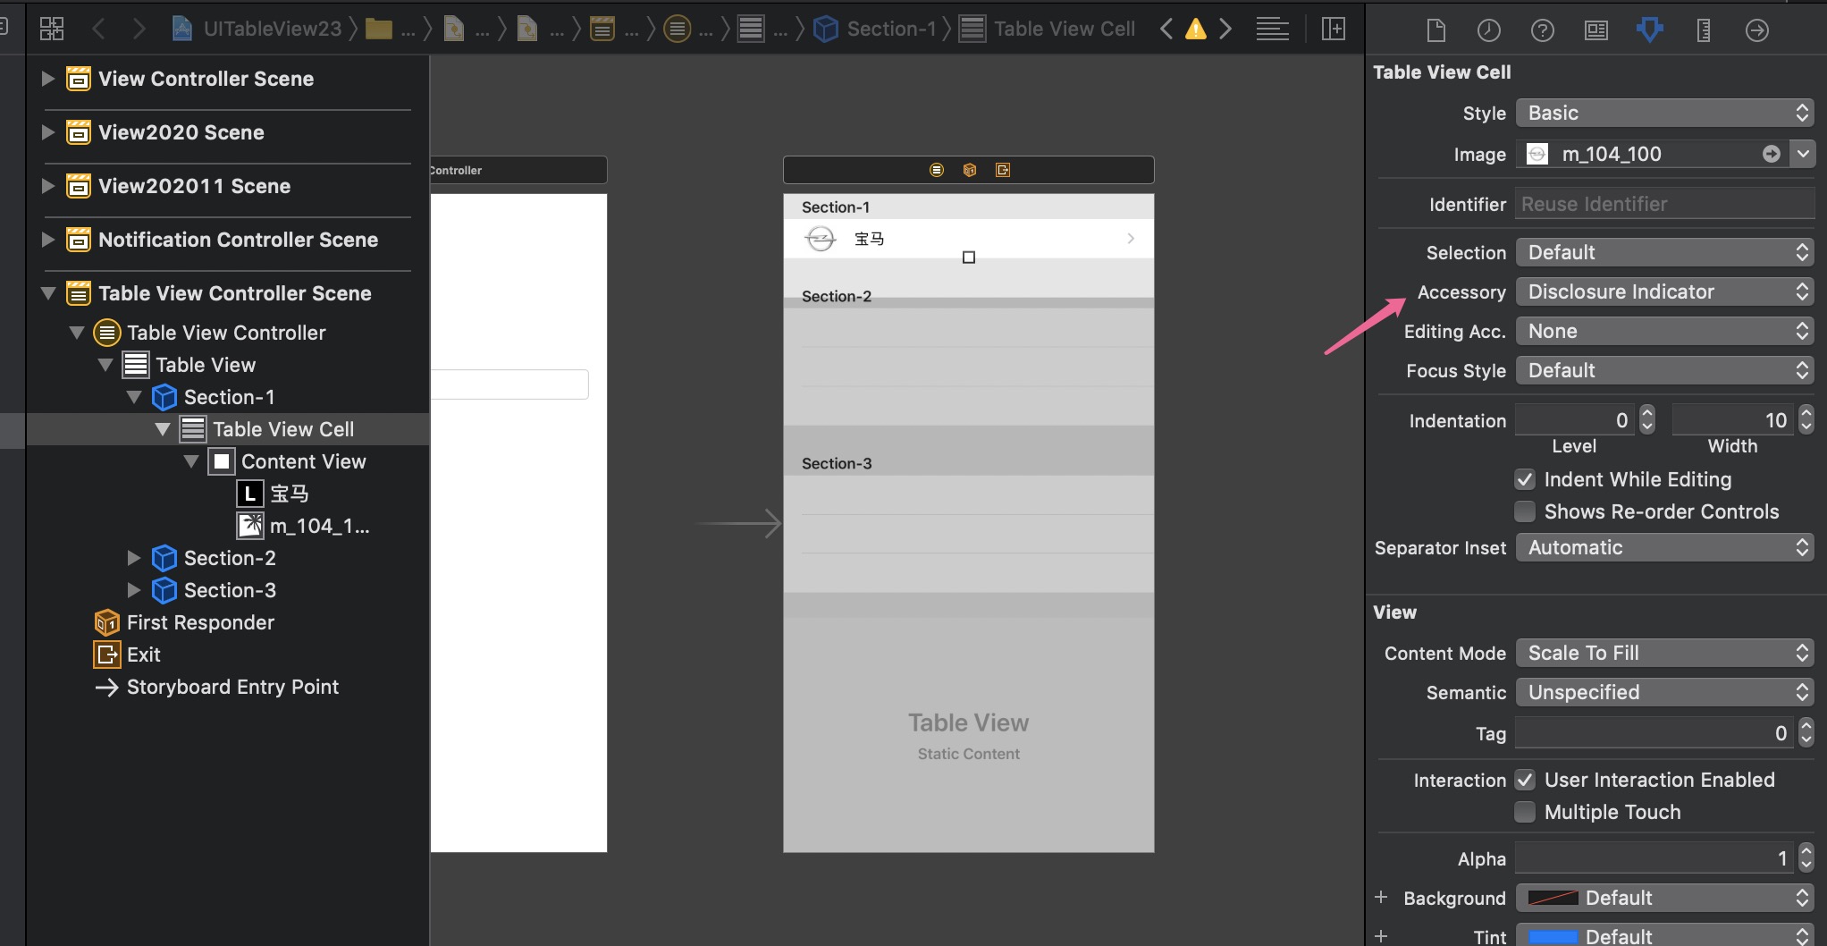This screenshot has height=946, width=1827.
Task: Click the blue Tint color swatch
Action: tap(1556, 936)
